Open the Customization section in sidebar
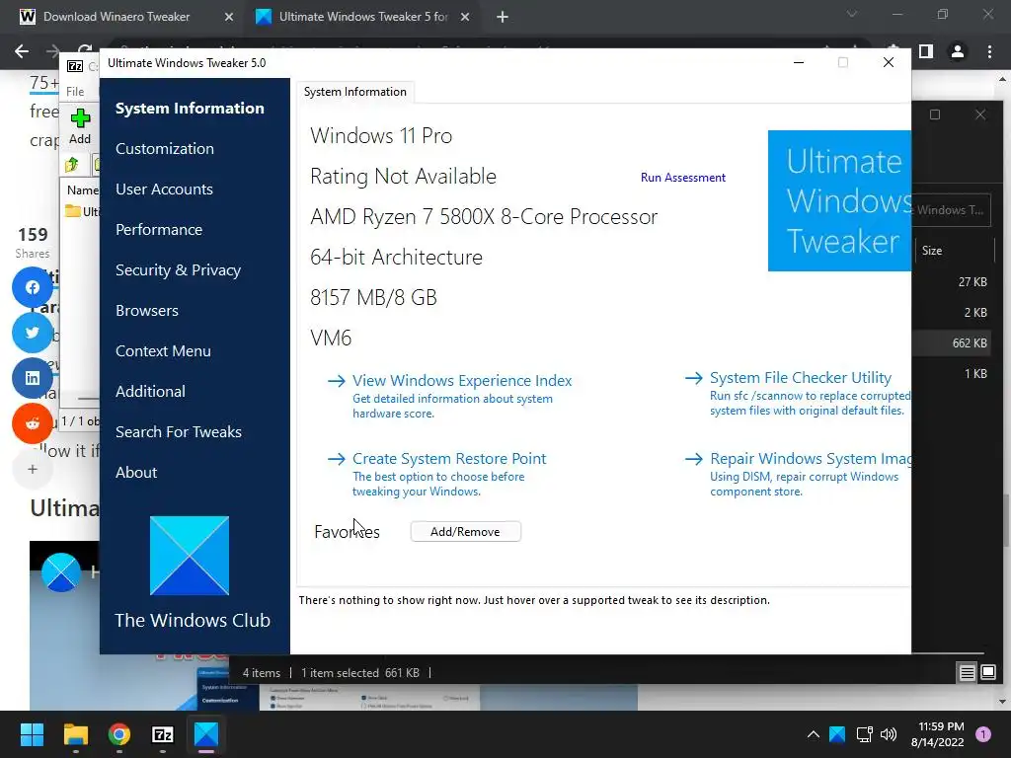The width and height of the screenshot is (1011, 758). pos(165,149)
